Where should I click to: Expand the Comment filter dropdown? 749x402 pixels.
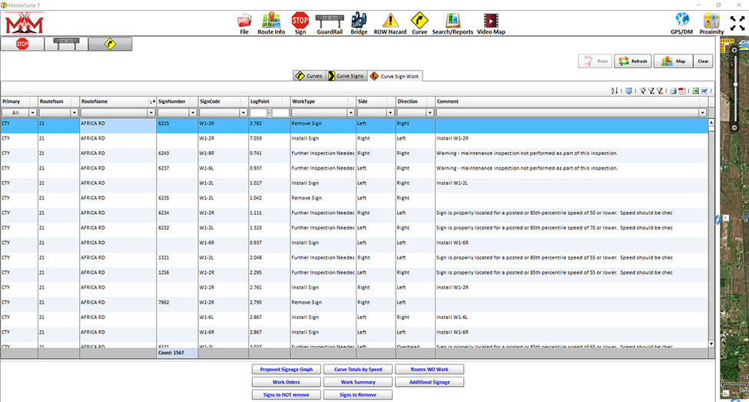pyautogui.click(x=701, y=113)
